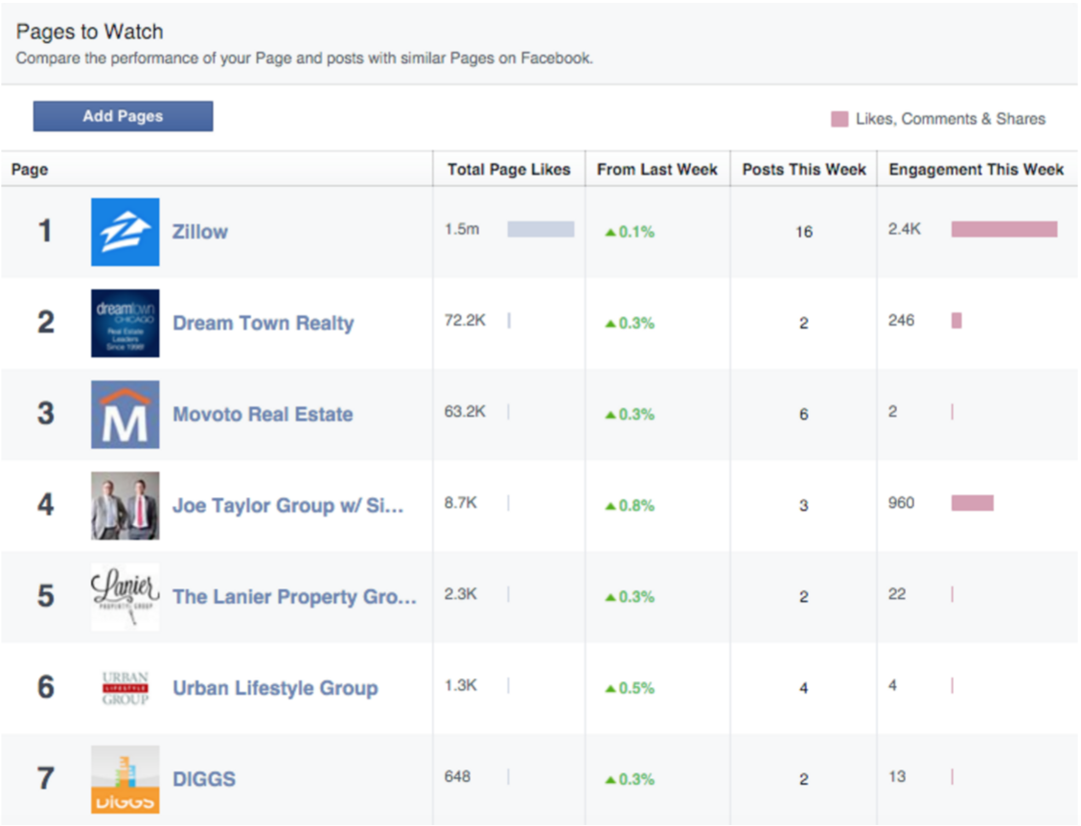
Task: Click the Engagement This Week column header
Action: [x=977, y=170]
